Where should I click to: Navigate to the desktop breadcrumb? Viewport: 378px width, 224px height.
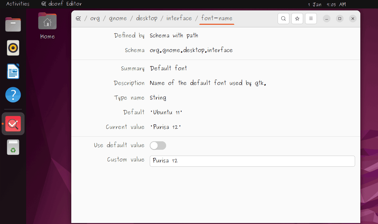146,19
